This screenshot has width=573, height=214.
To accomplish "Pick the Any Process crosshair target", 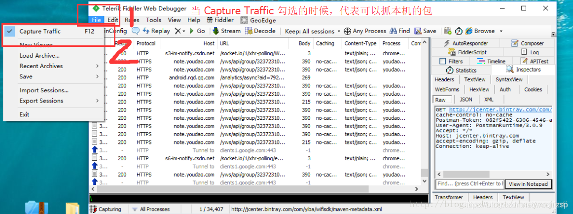I will click(365, 31).
